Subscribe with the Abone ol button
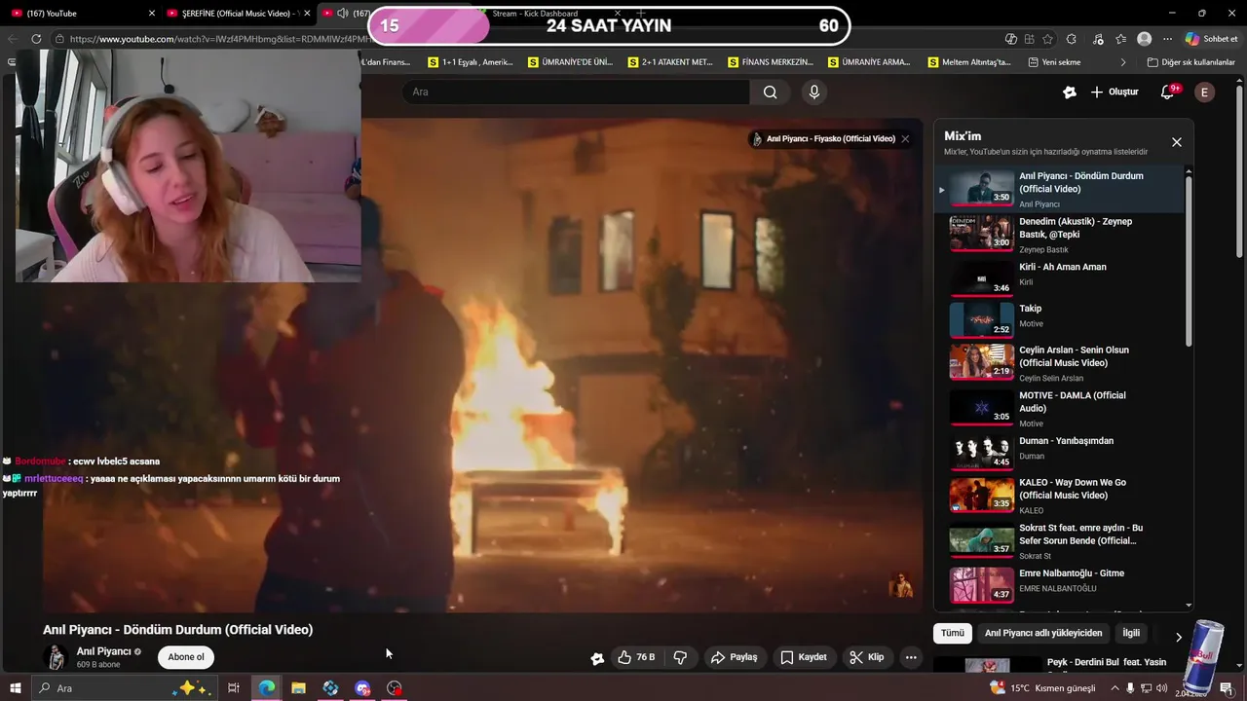Viewport: 1247px width, 701px height. point(186,657)
